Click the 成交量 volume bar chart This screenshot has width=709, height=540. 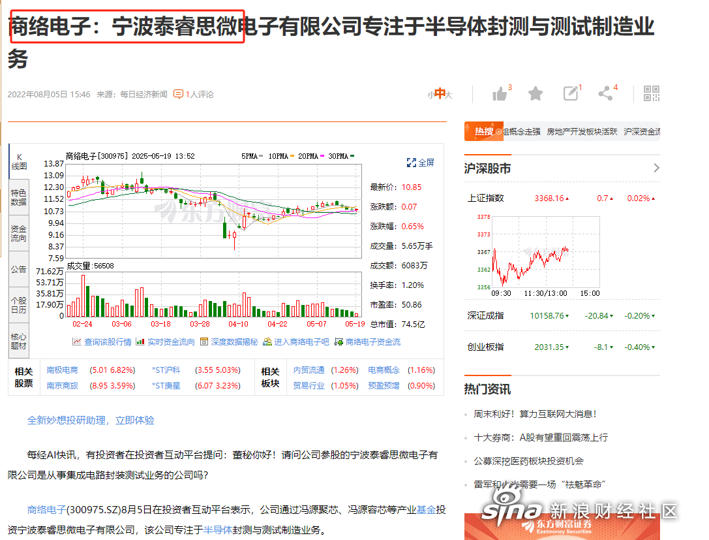(214, 294)
